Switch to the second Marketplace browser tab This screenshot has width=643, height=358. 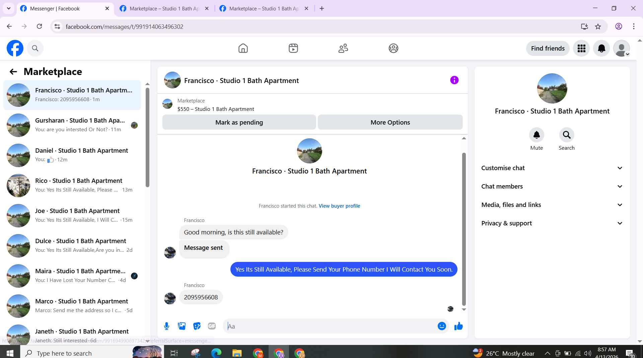[164, 9]
